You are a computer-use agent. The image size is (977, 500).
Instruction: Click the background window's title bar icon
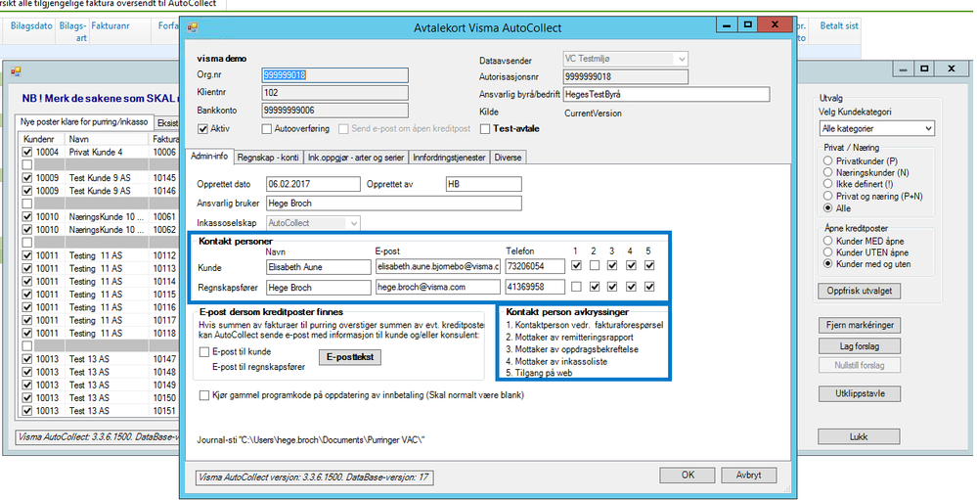pyautogui.click(x=16, y=71)
